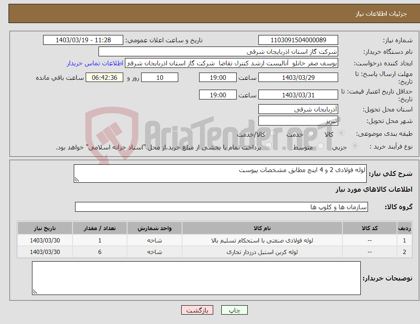The height and width of the screenshot is (324, 420).
Task: Select the کالا radio button
Action: pyautogui.click(x=341, y=133)
